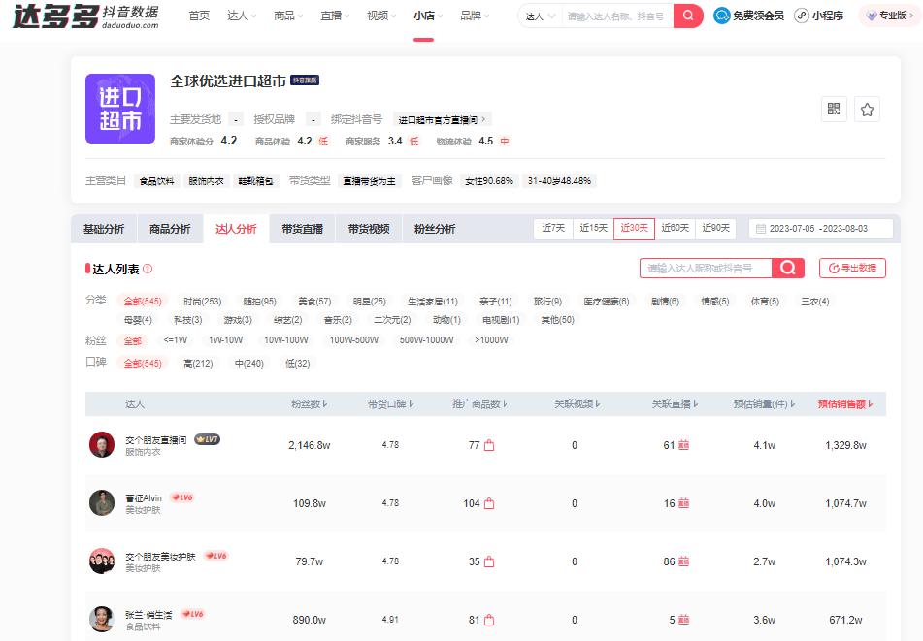Click the magnifier icon in the 达人列表 search box

coord(788,269)
